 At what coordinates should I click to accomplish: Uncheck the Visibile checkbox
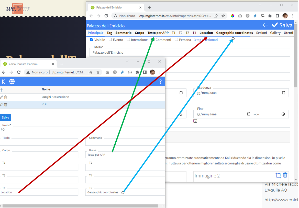tap(92, 39)
